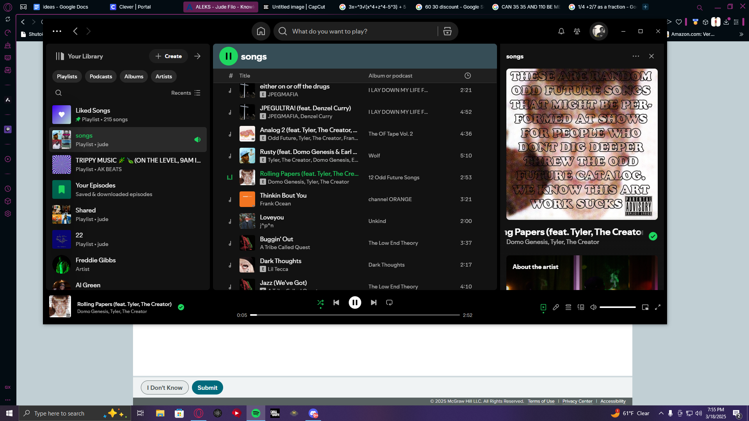The width and height of the screenshot is (749, 421).
Task: Filter library by Playlists
Action: tap(67, 76)
